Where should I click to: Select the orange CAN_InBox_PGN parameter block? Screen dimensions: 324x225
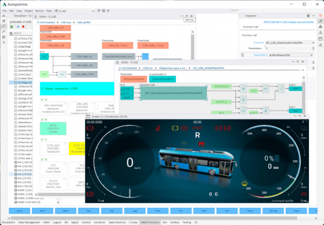[x=56, y=37]
